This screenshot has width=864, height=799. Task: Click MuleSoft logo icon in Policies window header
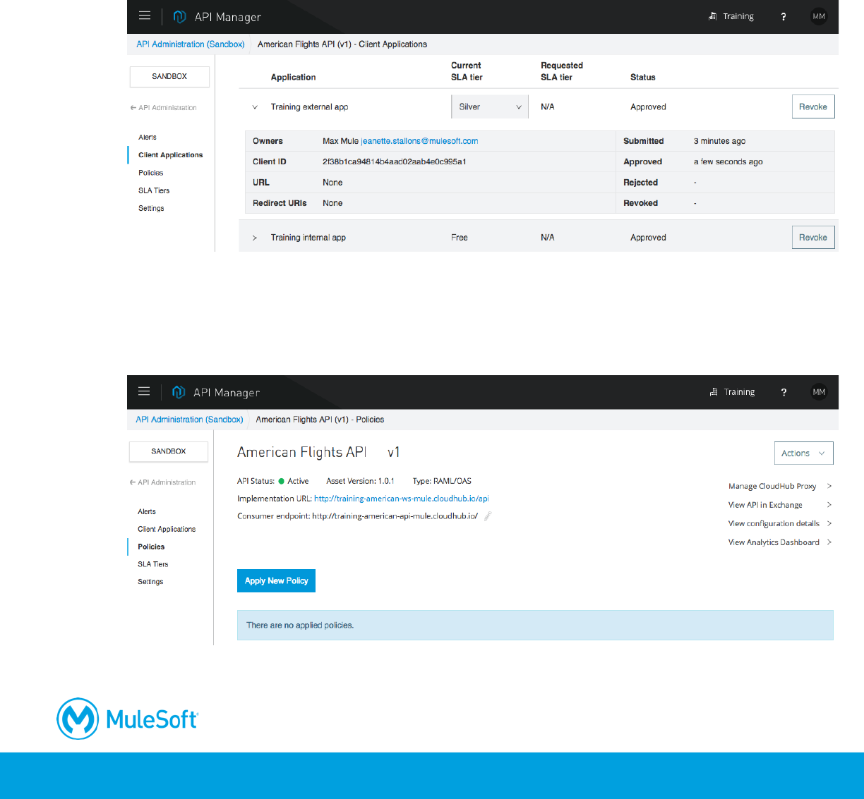[x=179, y=392]
